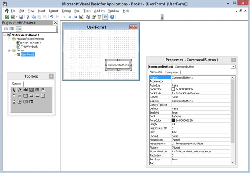The image size is (250, 173).
Task: Click View Object in Project panel
Action: 12,29
